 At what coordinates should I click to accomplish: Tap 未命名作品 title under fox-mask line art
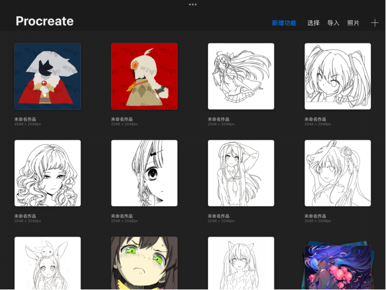pos(315,216)
